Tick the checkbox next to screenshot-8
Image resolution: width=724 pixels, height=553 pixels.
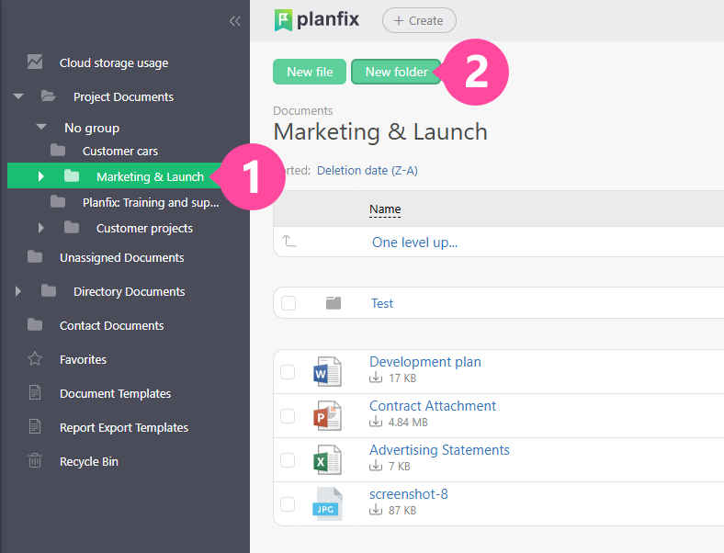288,504
